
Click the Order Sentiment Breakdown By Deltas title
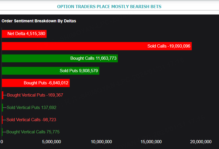click(x=39, y=21)
